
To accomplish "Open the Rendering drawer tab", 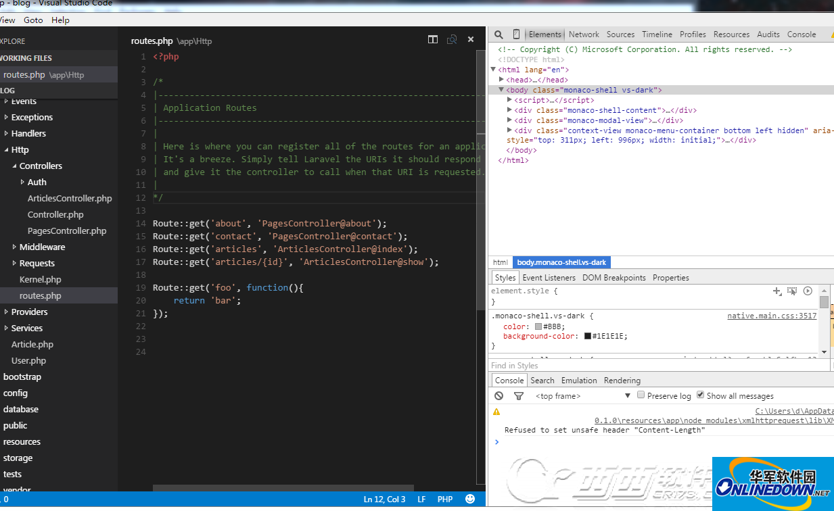I will pos(622,381).
